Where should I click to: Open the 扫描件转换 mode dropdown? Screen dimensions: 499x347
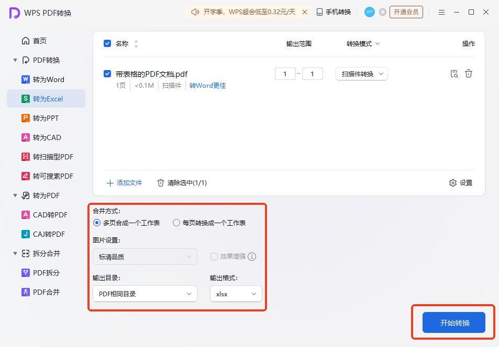tap(361, 74)
